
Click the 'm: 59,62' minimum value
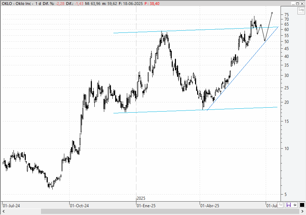pyautogui.click(x=110, y=4)
